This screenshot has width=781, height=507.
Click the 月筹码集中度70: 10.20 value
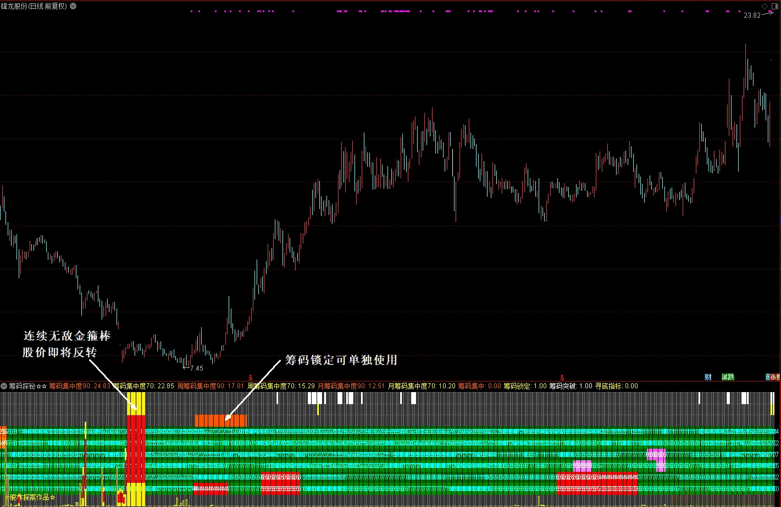(x=422, y=386)
